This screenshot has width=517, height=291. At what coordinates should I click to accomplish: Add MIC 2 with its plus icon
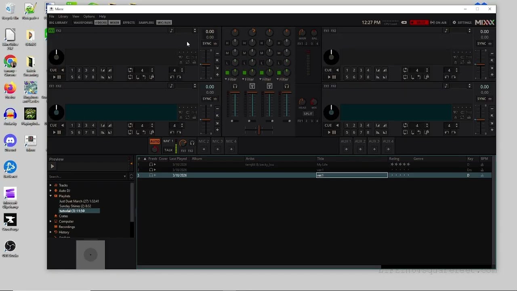pyautogui.click(x=204, y=149)
